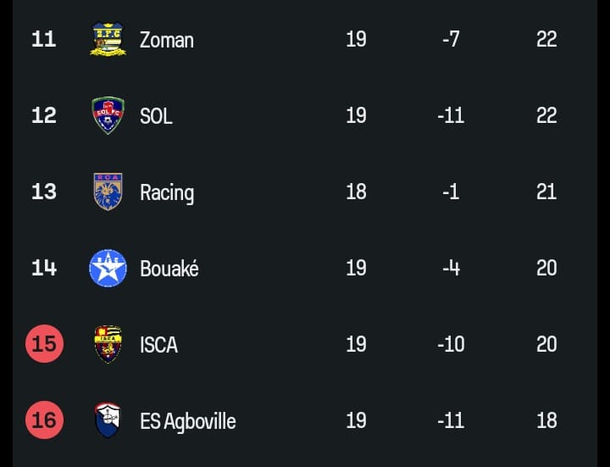Click Bouaké's goal difference of -4
This screenshot has width=610, height=467.
click(x=451, y=268)
